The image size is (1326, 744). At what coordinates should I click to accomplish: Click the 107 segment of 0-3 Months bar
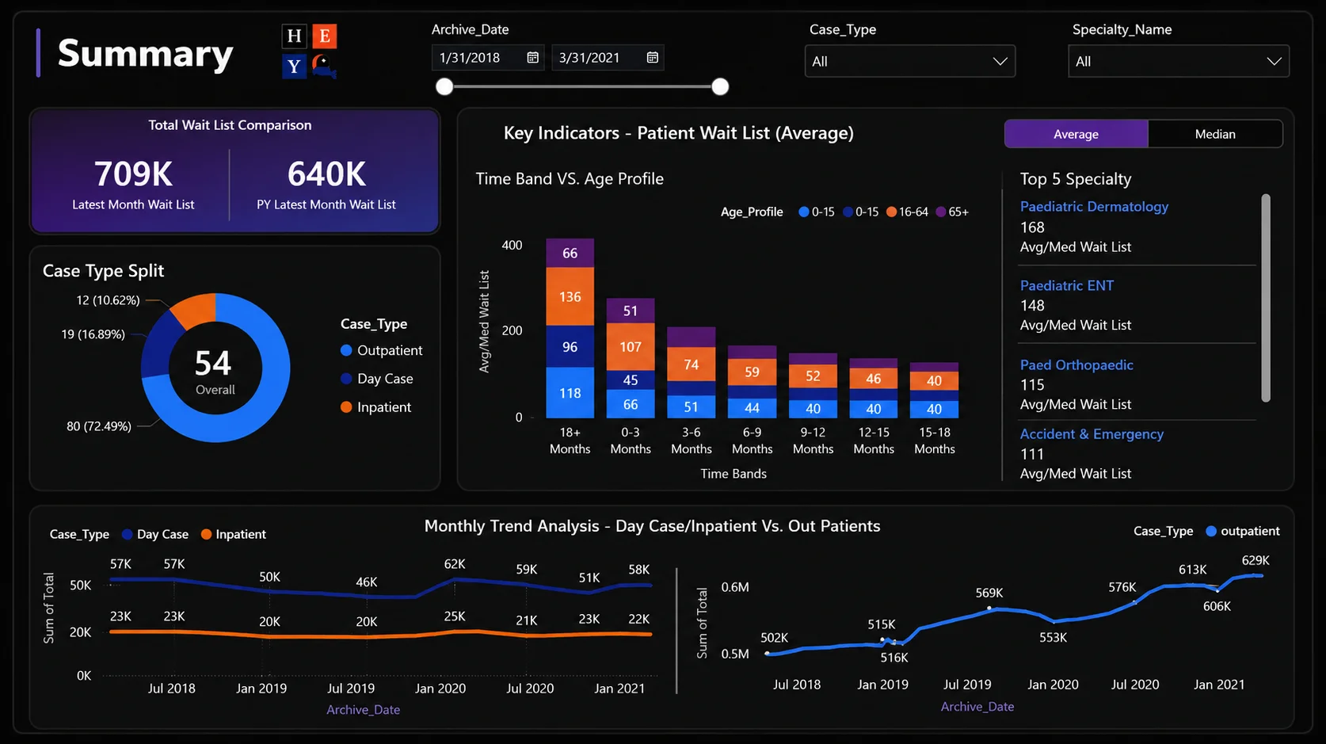[x=631, y=347]
